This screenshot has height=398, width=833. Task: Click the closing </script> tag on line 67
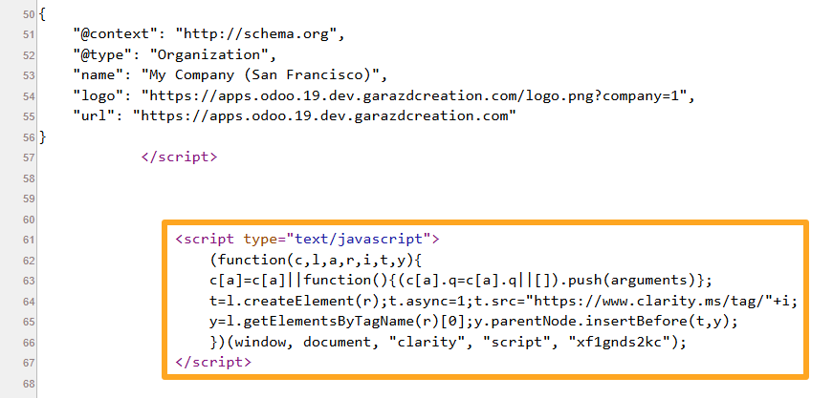click(x=213, y=362)
